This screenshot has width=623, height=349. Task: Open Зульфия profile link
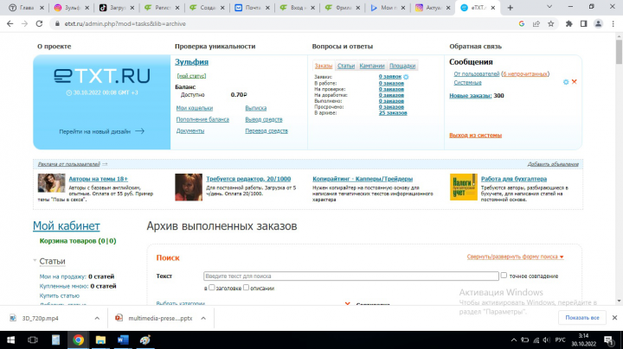pos(191,62)
